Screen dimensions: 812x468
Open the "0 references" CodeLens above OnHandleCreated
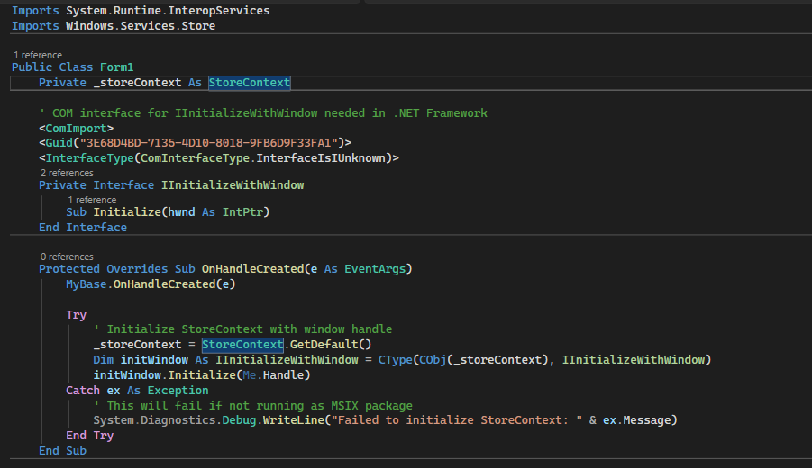[67, 256]
